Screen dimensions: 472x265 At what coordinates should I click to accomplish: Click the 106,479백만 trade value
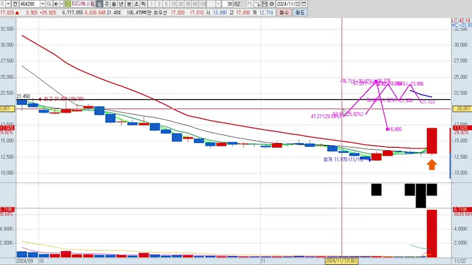point(140,12)
